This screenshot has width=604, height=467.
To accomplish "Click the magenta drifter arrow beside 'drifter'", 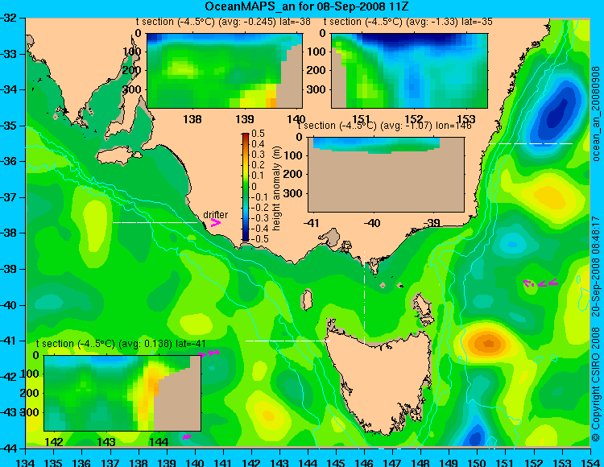I will 215,222.
